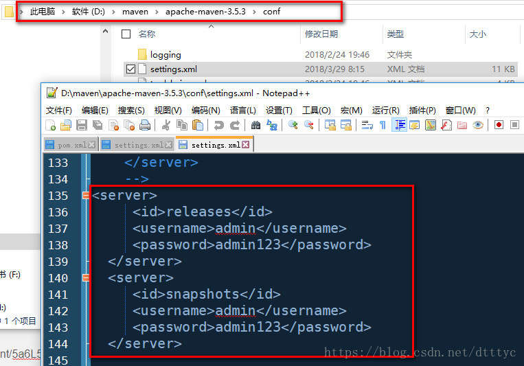
Task: Create a new document in Notepad++
Action: (x=50, y=126)
